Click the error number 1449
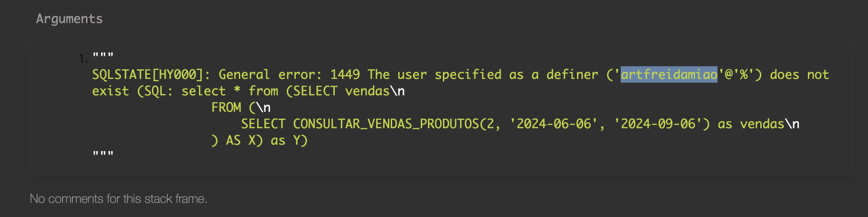This screenshot has width=868, height=217. pyautogui.click(x=345, y=75)
